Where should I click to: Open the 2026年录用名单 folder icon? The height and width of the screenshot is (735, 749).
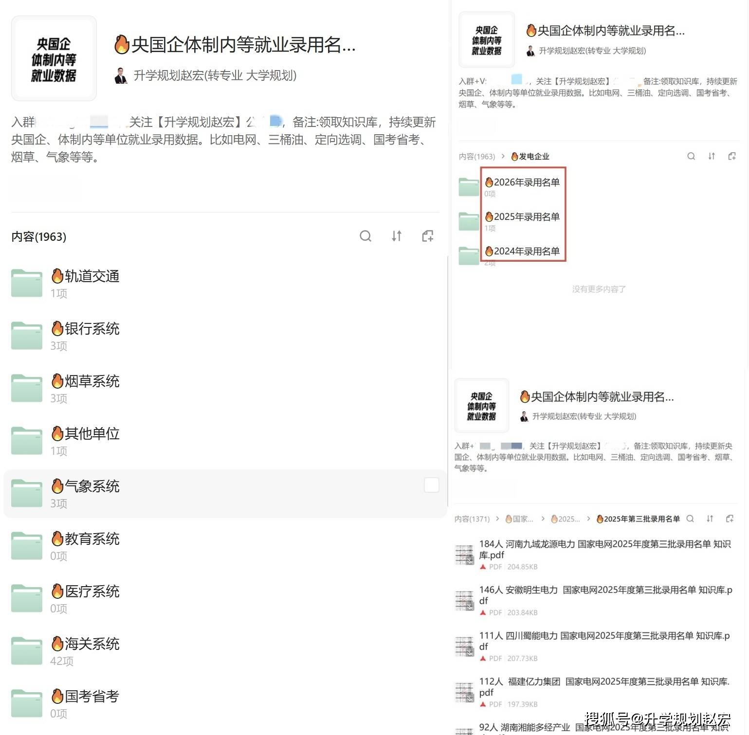point(469,187)
